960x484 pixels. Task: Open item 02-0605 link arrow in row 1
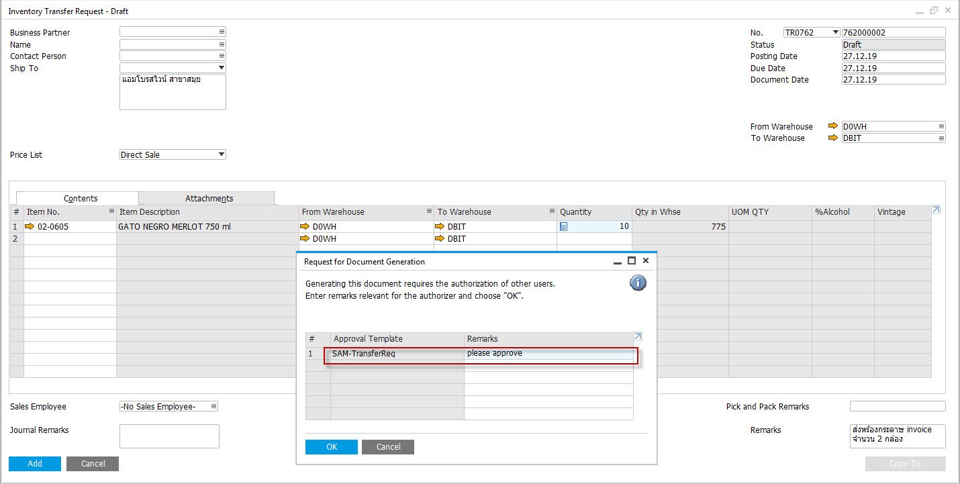tap(30, 227)
